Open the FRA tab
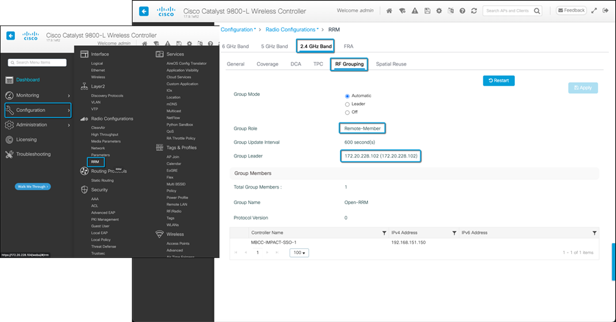The height and width of the screenshot is (322, 616). [348, 47]
